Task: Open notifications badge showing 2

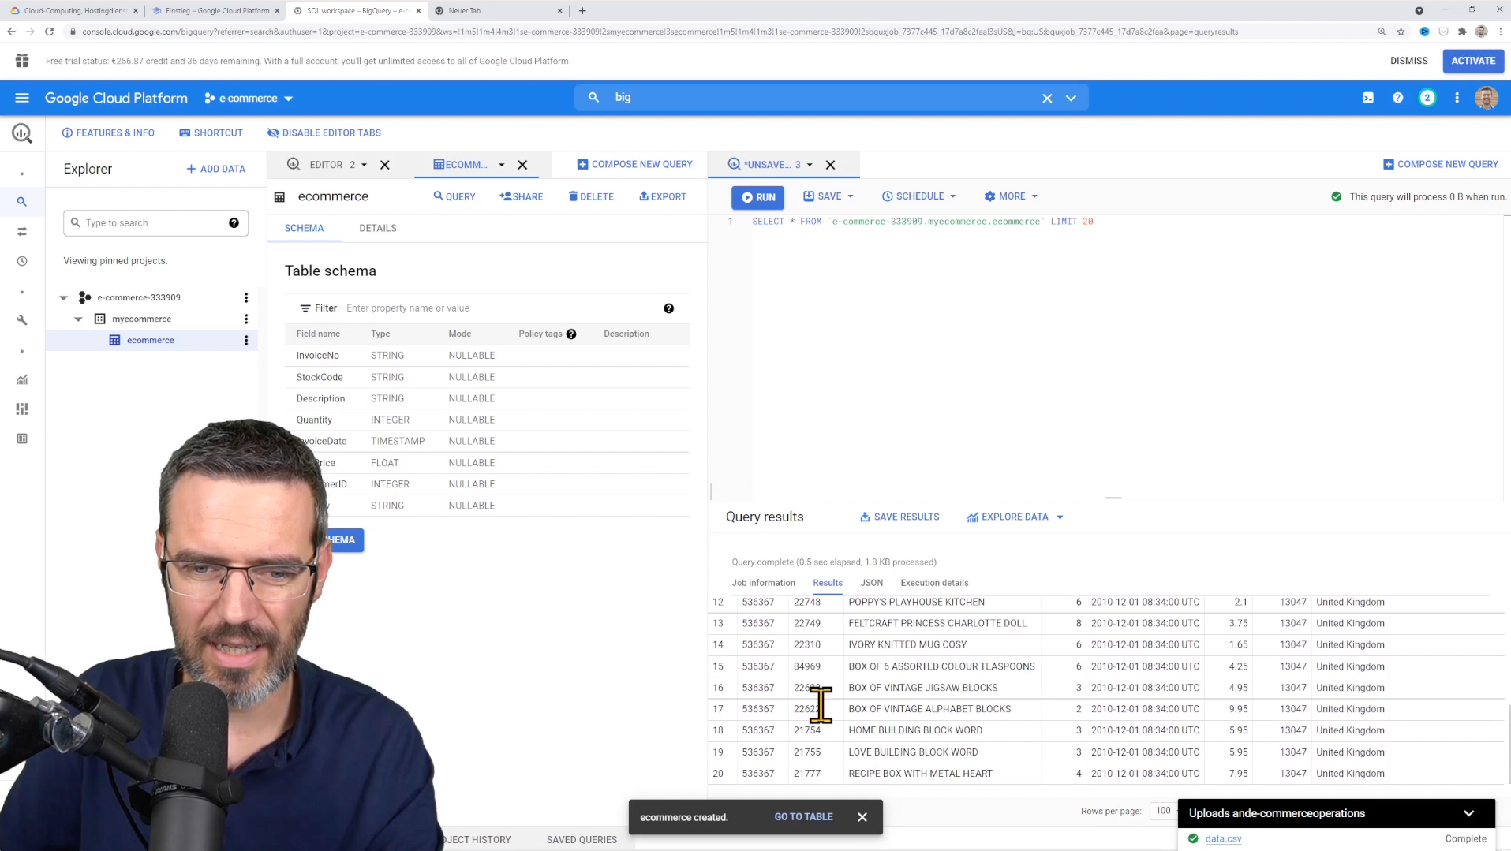Action: tap(1427, 98)
